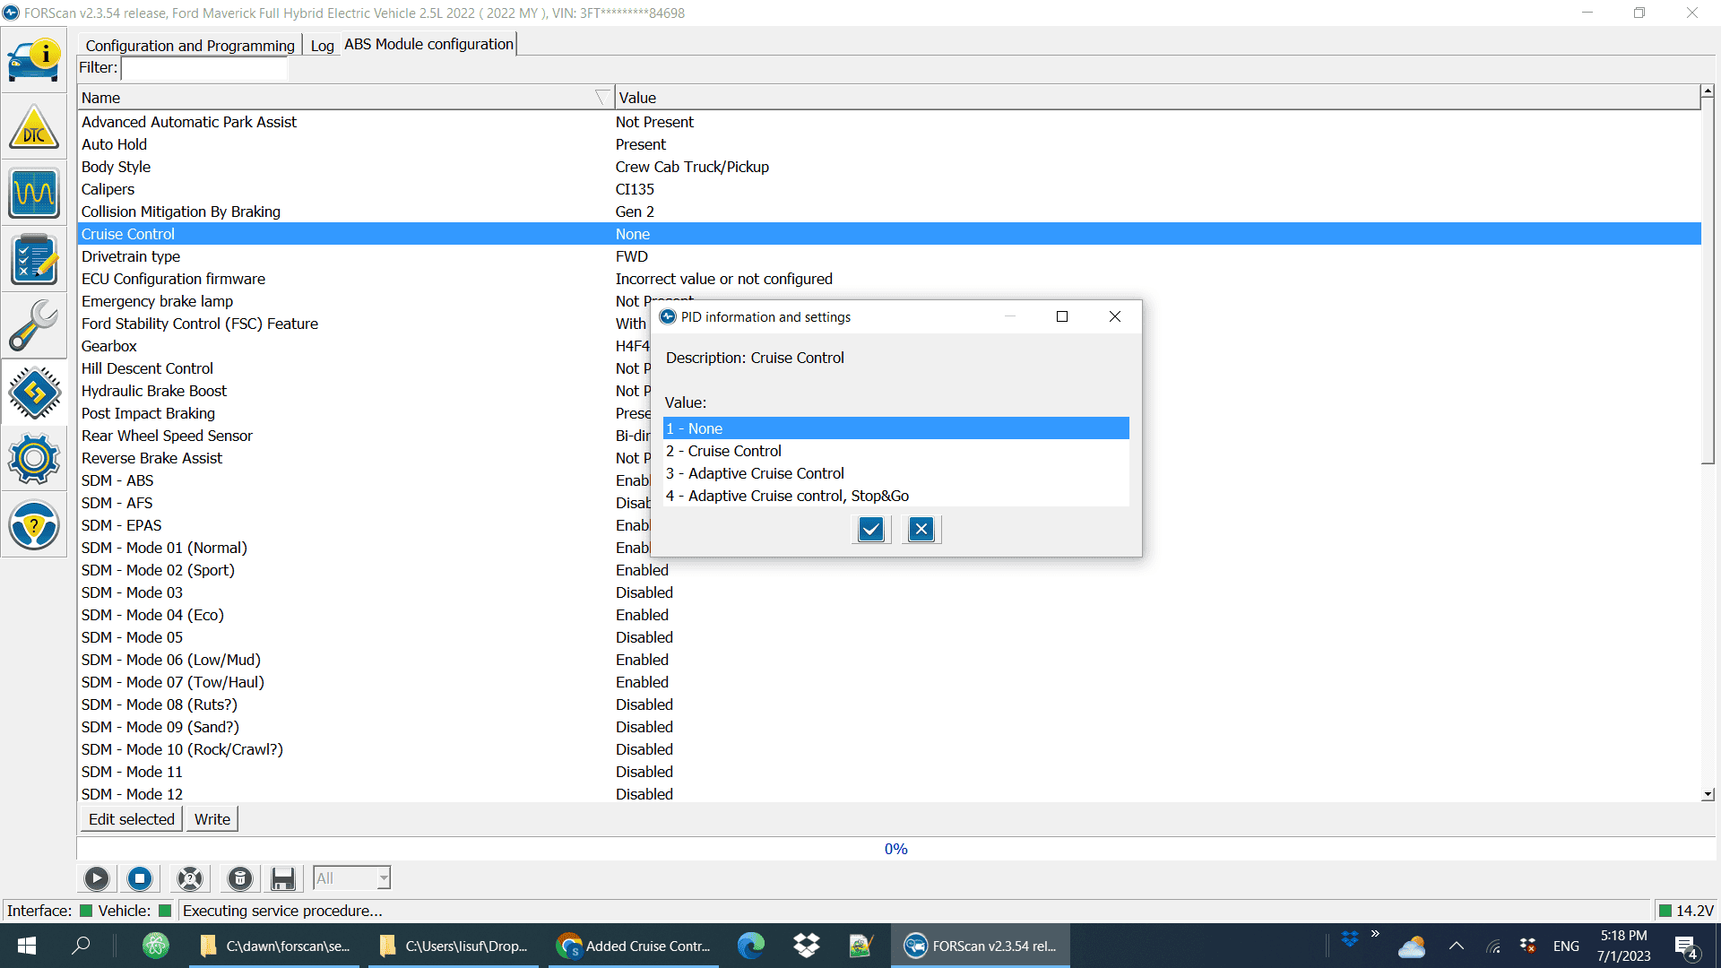Viewport: 1721px width, 968px height.
Task: Click the list scrollbar down arrow
Action: tap(1708, 794)
